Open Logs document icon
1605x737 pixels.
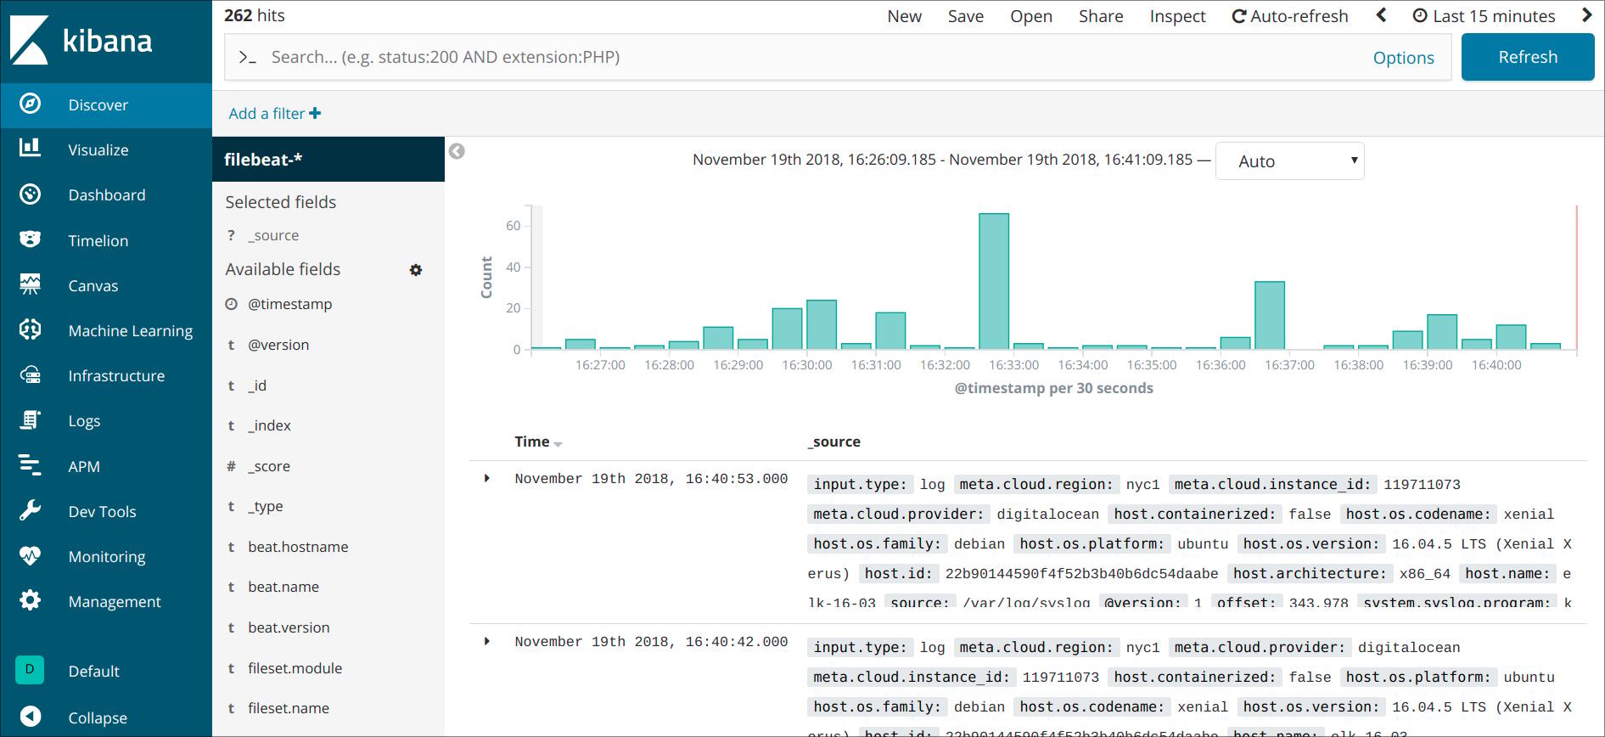click(x=30, y=420)
